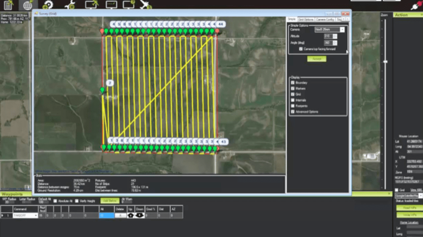
Task: Switch to the Camera Config tab
Action: coord(325,19)
